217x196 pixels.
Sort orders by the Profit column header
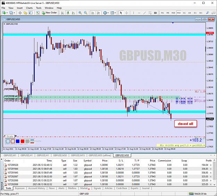click(x=209, y=161)
